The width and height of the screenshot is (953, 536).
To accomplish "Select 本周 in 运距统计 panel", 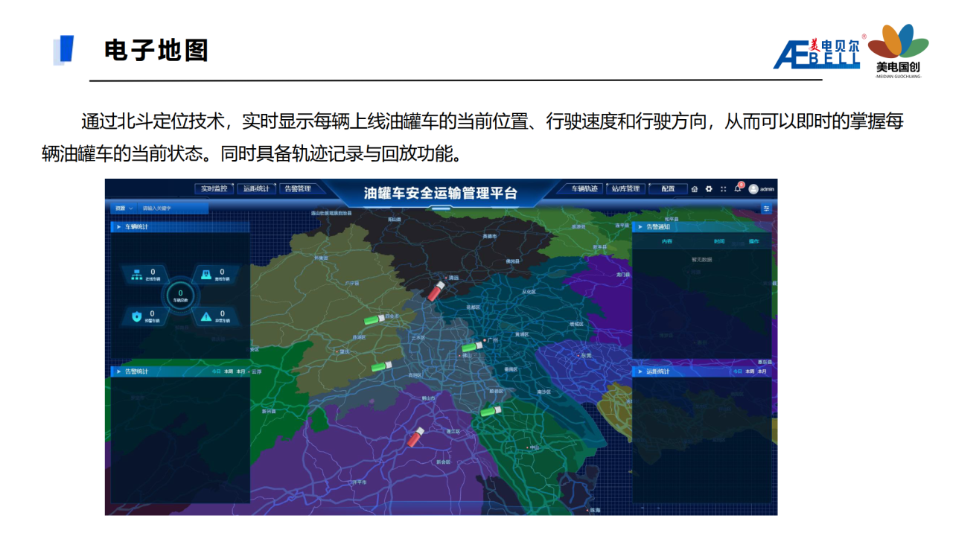I will point(750,371).
